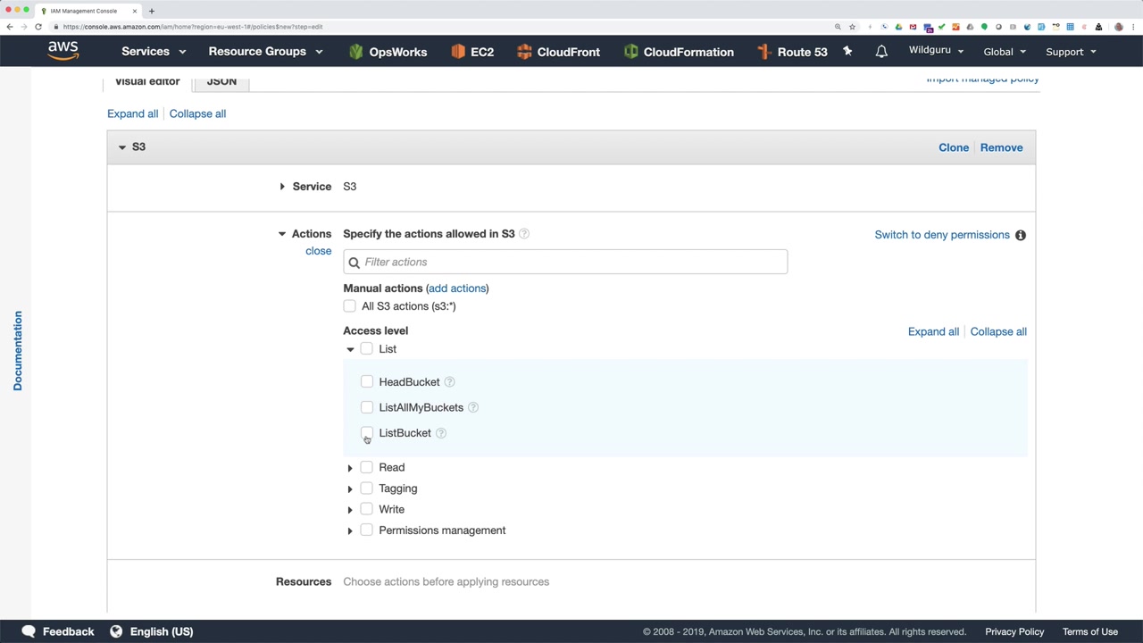Click the pin shortcuts icon
This screenshot has width=1143, height=643.
tap(847, 52)
